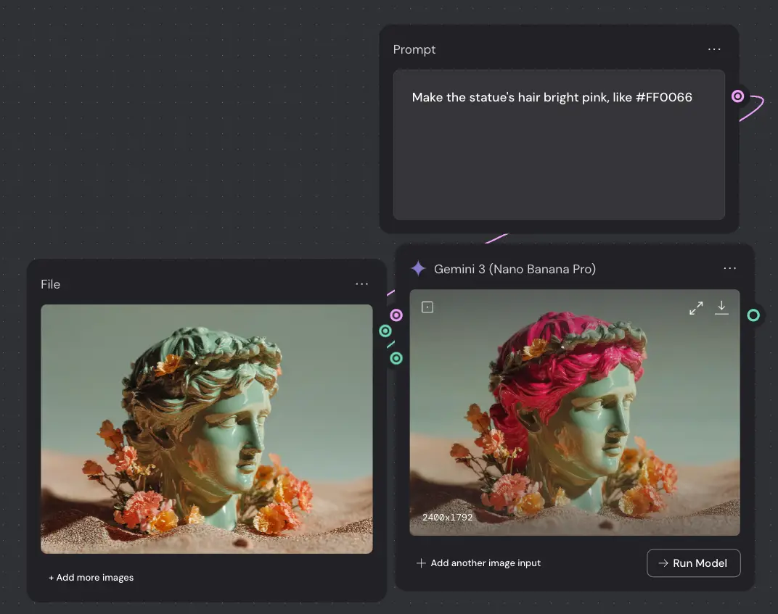778x614 pixels.
Task: Click inside the prompt text field
Action: click(x=559, y=159)
